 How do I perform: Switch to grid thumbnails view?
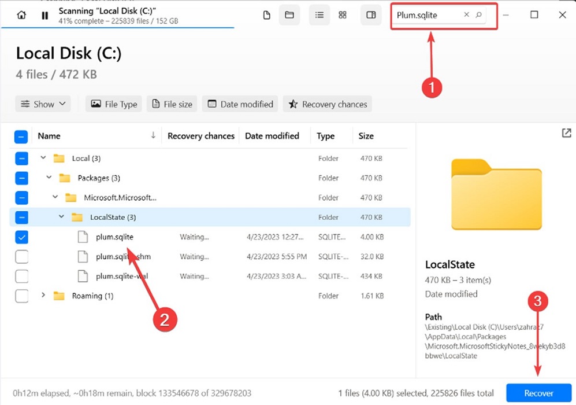(x=343, y=15)
